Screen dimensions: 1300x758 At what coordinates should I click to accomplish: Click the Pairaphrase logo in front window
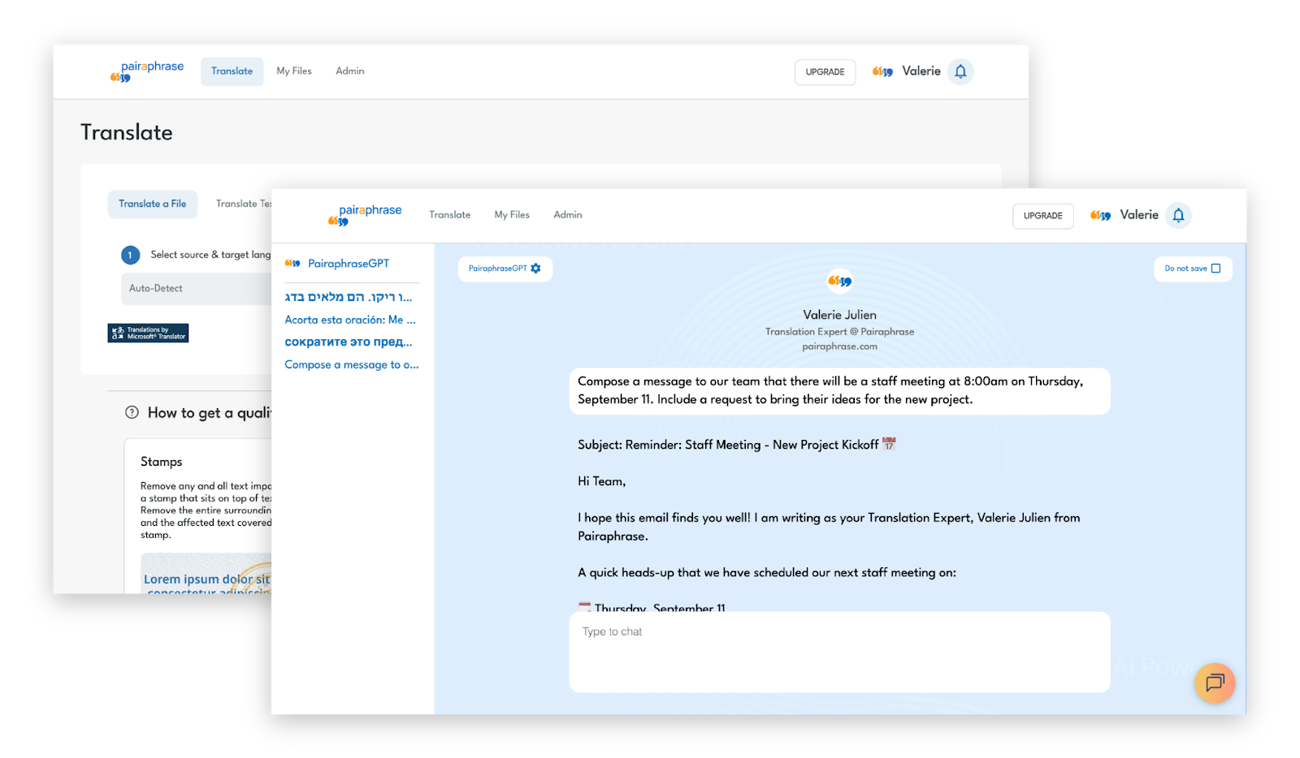click(365, 215)
